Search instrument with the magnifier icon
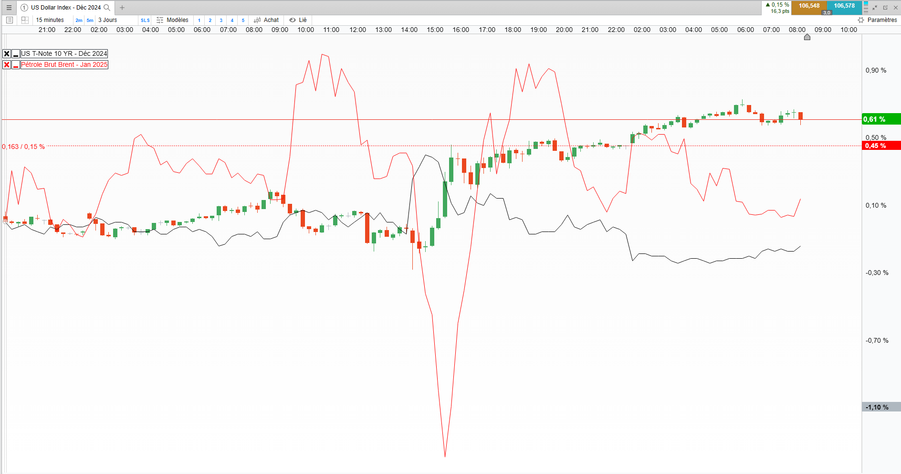Viewport: 901px width, 474px height. [x=107, y=8]
